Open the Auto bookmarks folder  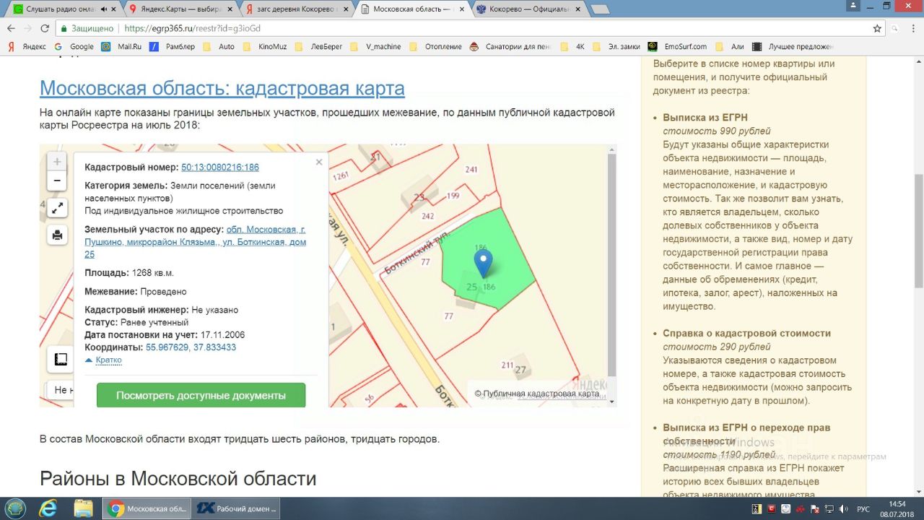pyautogui.click(x=219, y=46)
